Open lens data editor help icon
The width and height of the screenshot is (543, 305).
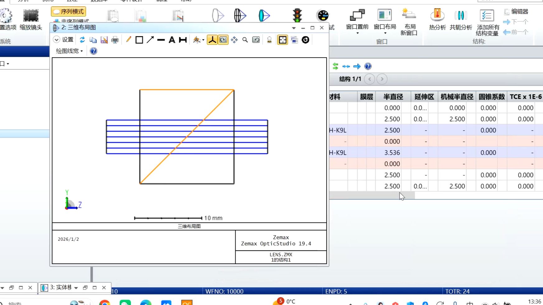coord(368,66)
